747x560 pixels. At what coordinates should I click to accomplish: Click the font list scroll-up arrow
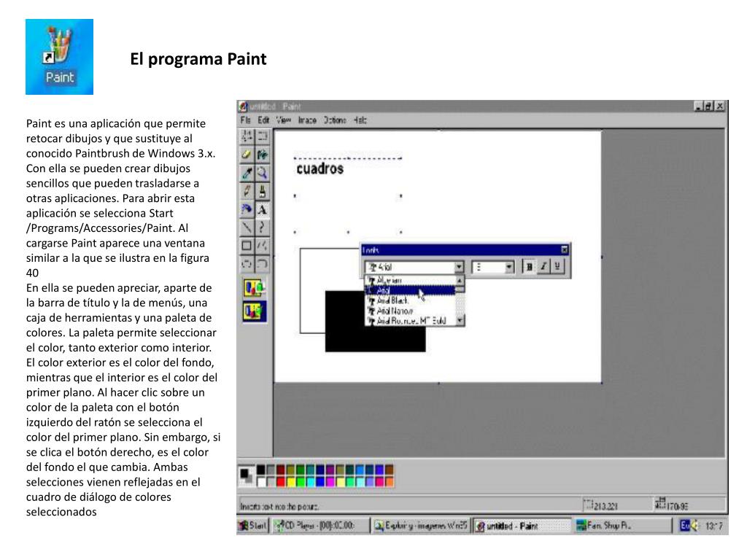(460, 281)
